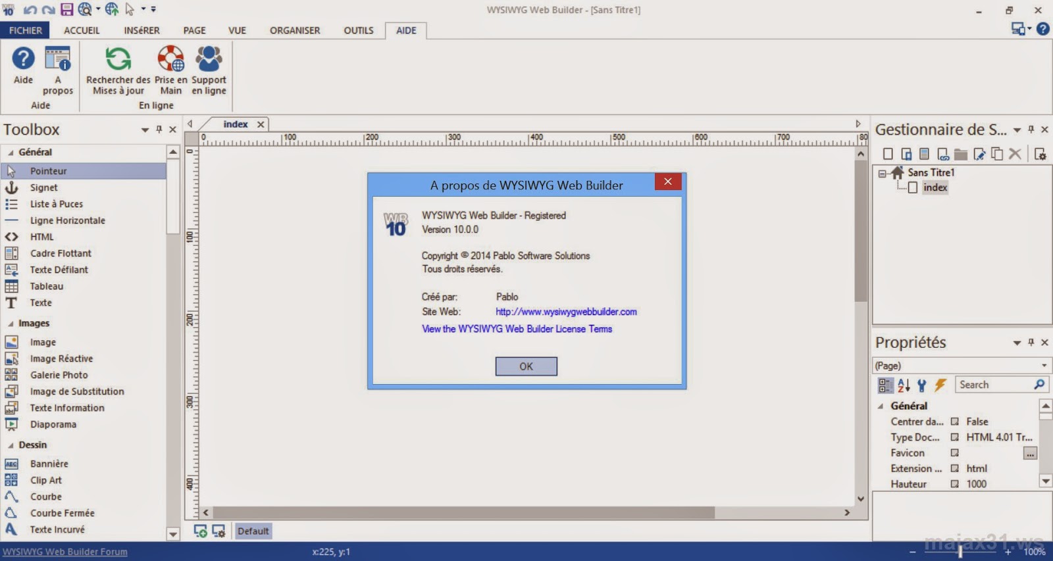Collapse the Général group in Toolbox
The image size is (1053, 561).
pos(11,153)
